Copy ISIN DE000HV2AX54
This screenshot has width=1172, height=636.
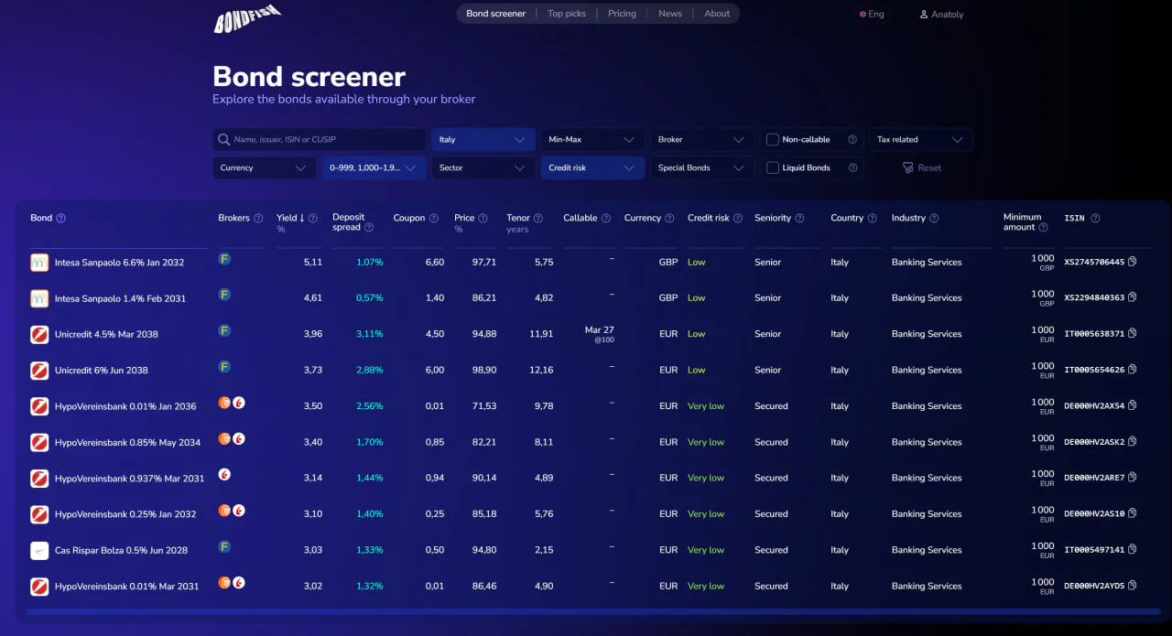pos(1133,405)
